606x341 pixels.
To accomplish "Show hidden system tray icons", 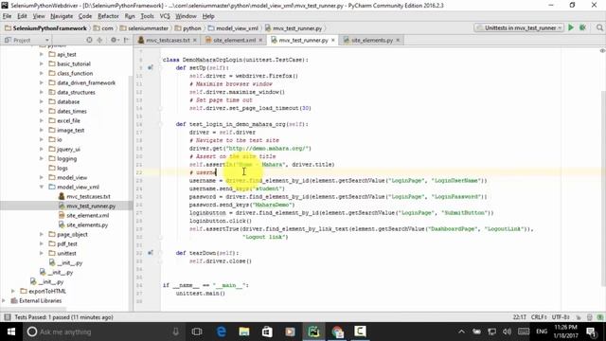I will click(461, 332).
